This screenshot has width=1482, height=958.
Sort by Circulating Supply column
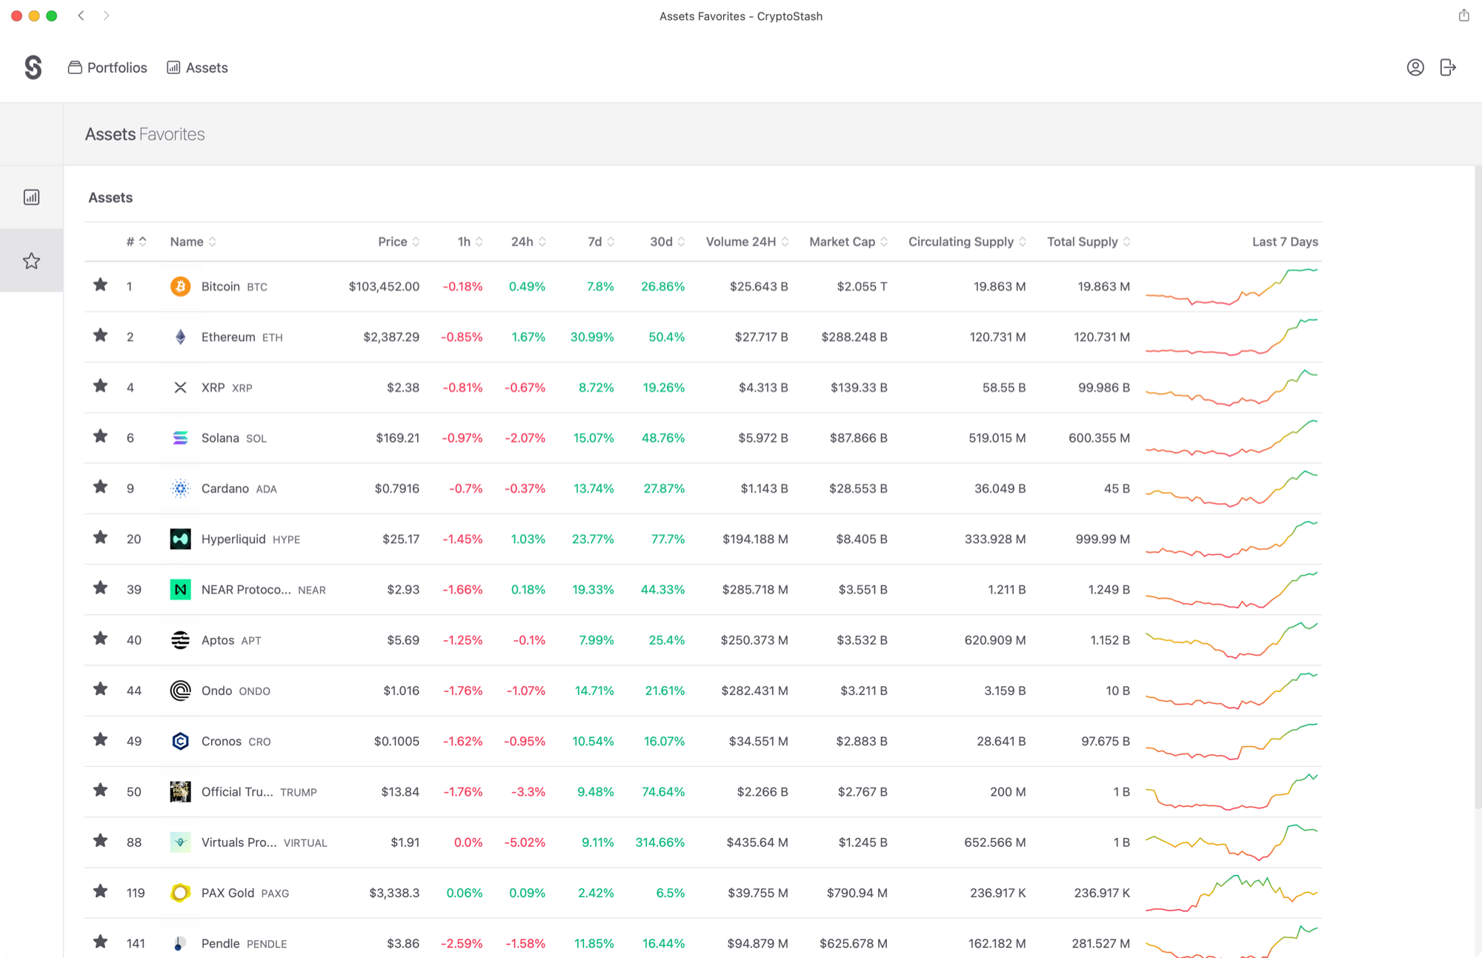[x=968, y=242]
